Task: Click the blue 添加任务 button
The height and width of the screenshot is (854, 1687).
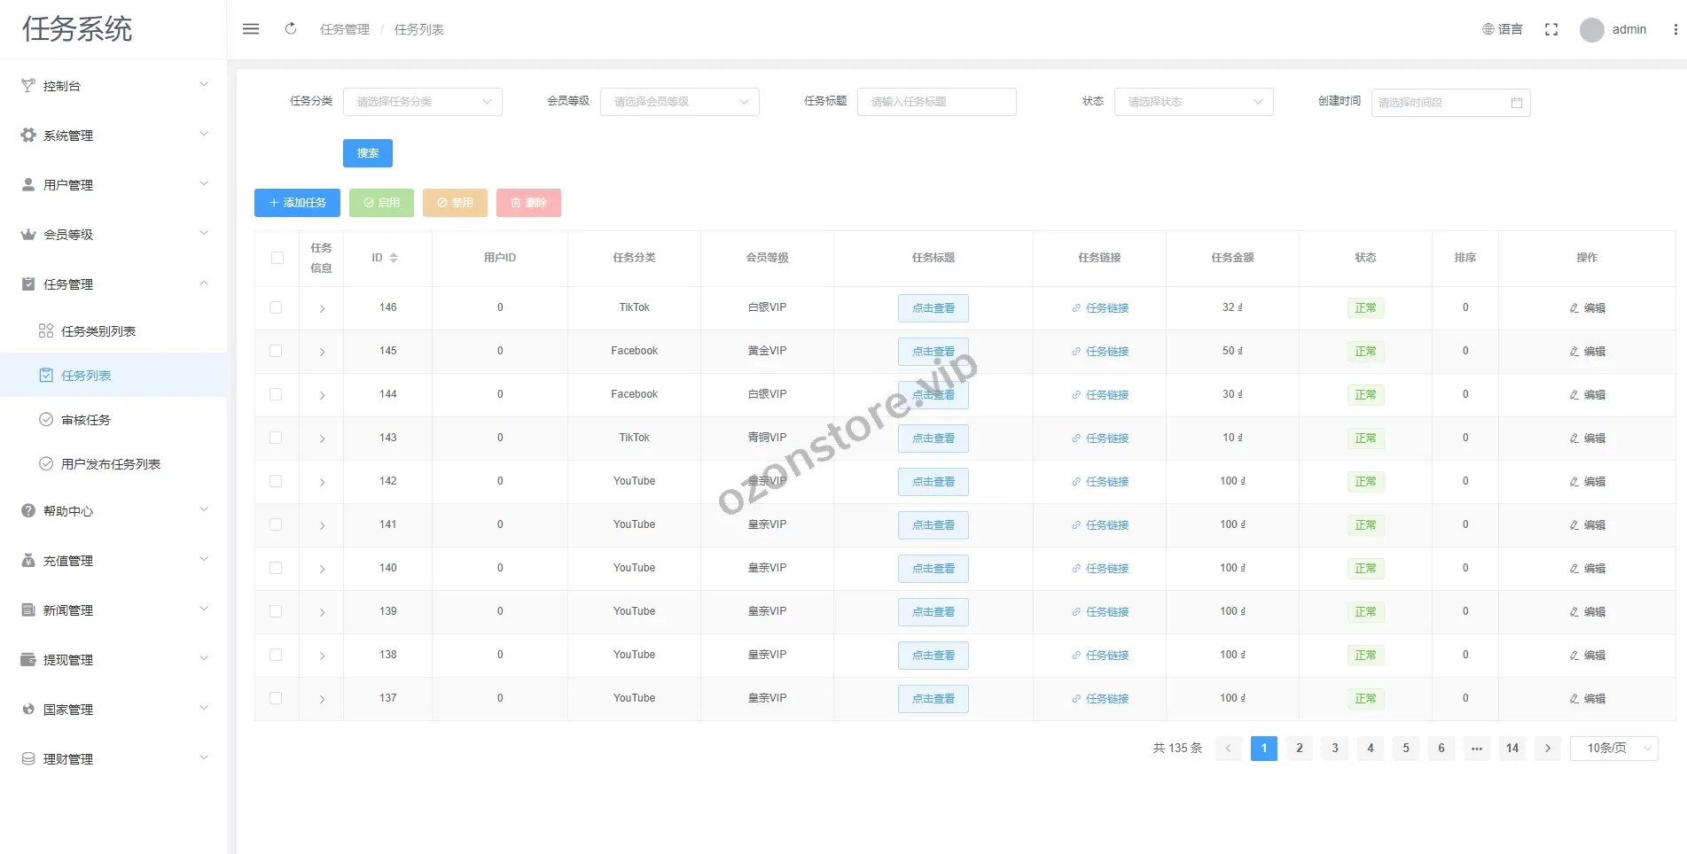Action: [x=298, y=203]
